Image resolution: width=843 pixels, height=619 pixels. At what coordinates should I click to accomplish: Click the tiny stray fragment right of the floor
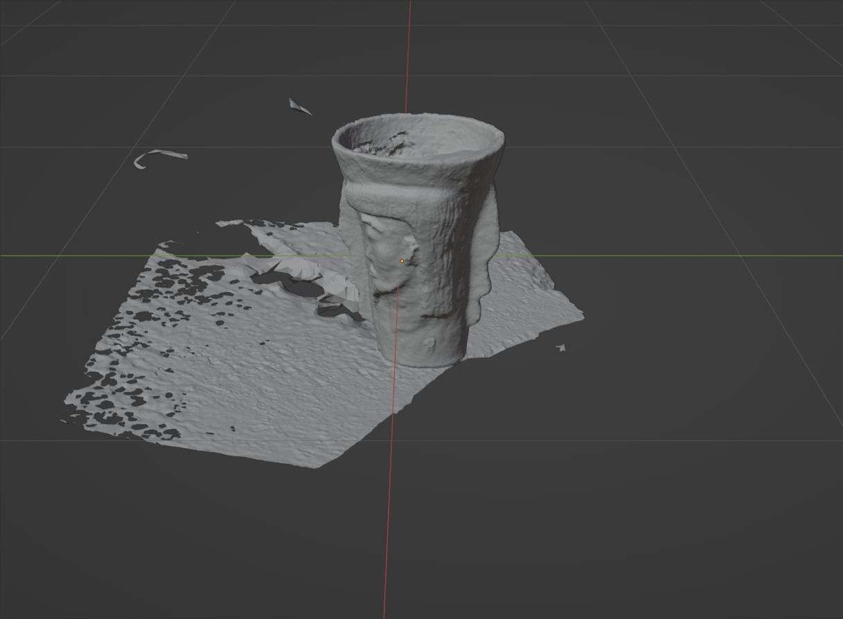(x=561, y=348)
